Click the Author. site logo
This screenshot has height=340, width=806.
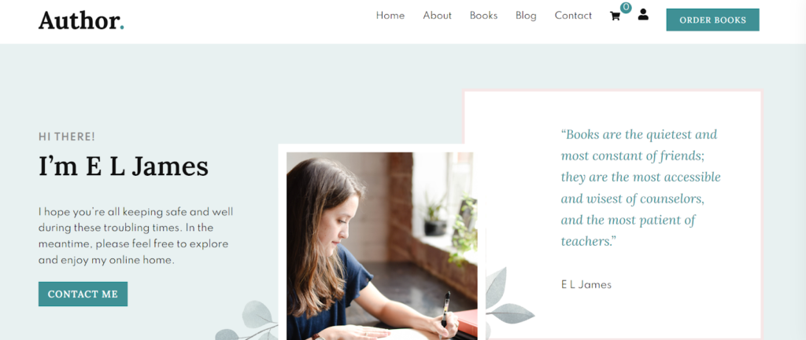(81, 20)
